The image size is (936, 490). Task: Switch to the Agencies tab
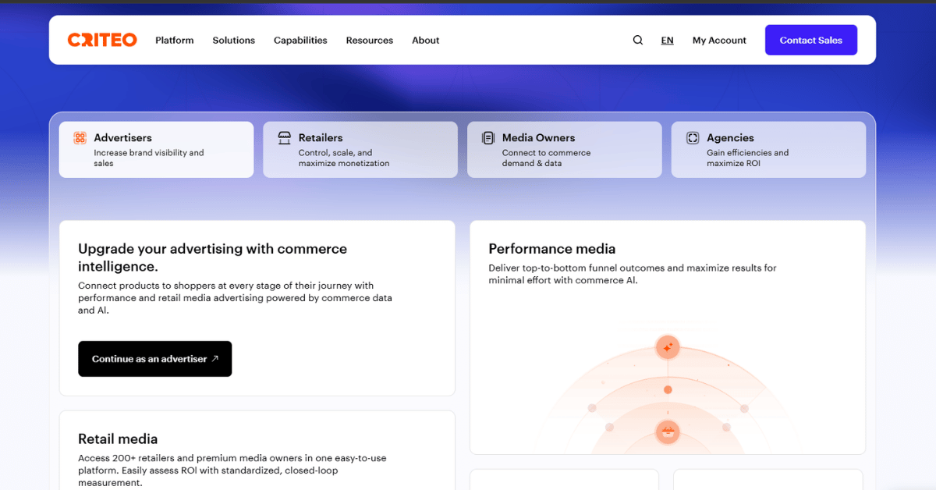[x=768, y=149]
